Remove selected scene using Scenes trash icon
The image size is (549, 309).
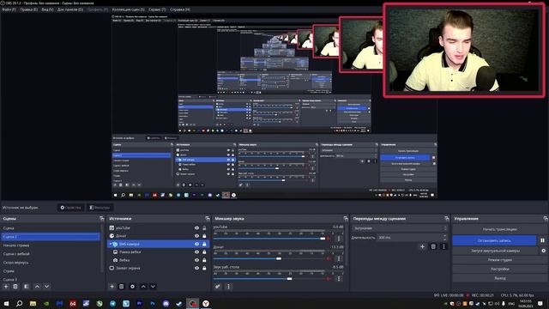15,287
